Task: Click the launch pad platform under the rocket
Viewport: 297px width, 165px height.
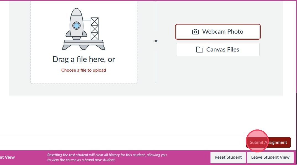Action: [x=84, y=43]
